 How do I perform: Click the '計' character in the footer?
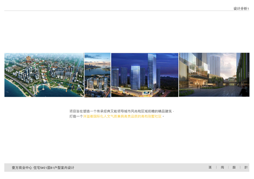pyautogui.click(x=246, y=167)
